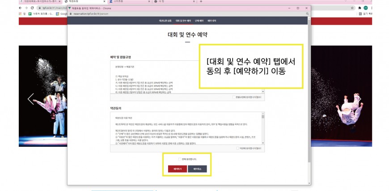
Task: Open the Chrome extensions puzzle icon
Action: (x=359, y=8)
